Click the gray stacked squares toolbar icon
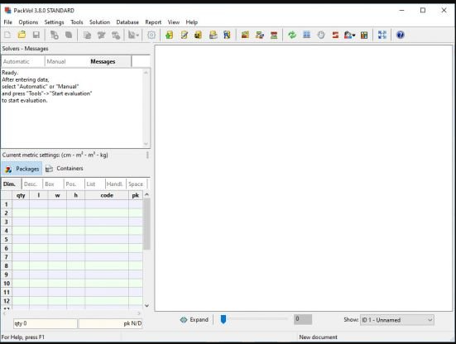456x344 pixels. point(69,35)
